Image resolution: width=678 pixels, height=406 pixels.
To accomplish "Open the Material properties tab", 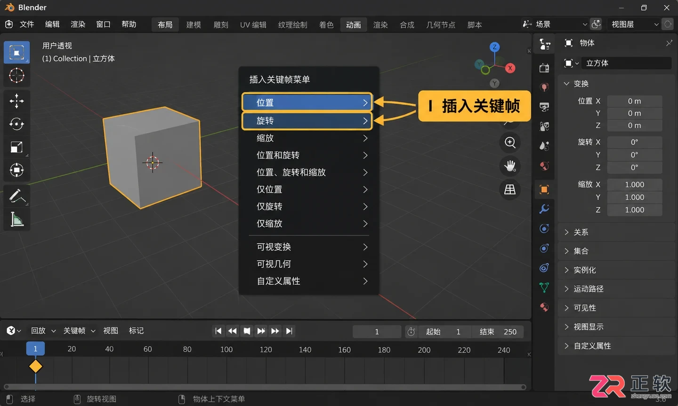I will pos(544,307).
